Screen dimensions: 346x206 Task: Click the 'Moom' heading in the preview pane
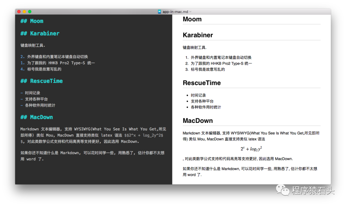(192, 19)
